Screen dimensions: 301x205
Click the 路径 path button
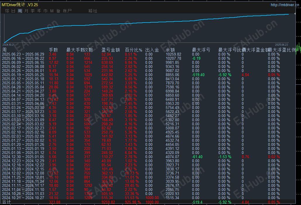coord(93,11)
